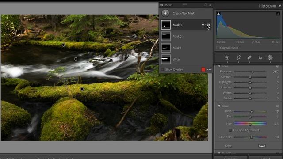Screen dimensions: 283x159
Task: Toggle the Masks panel eye icon
Action: click(x=161, y=5)
